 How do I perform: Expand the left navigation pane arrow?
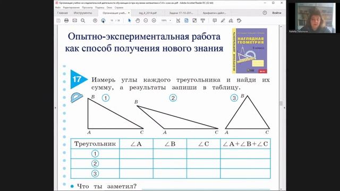coord(55,108)
